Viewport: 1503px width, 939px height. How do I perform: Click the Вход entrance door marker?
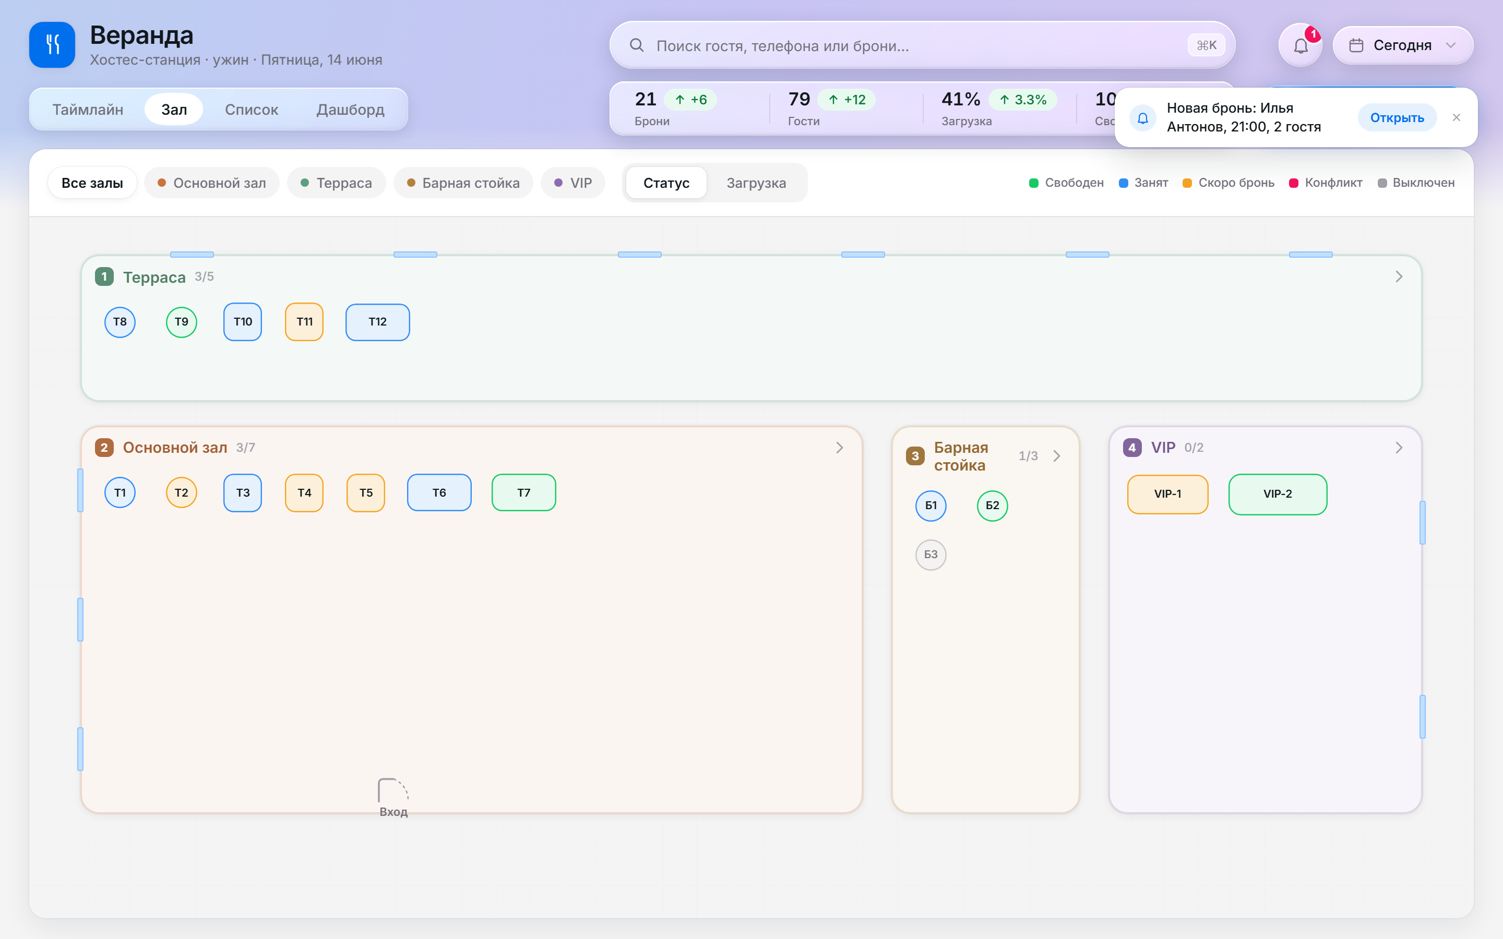click(x=393, y=798)
